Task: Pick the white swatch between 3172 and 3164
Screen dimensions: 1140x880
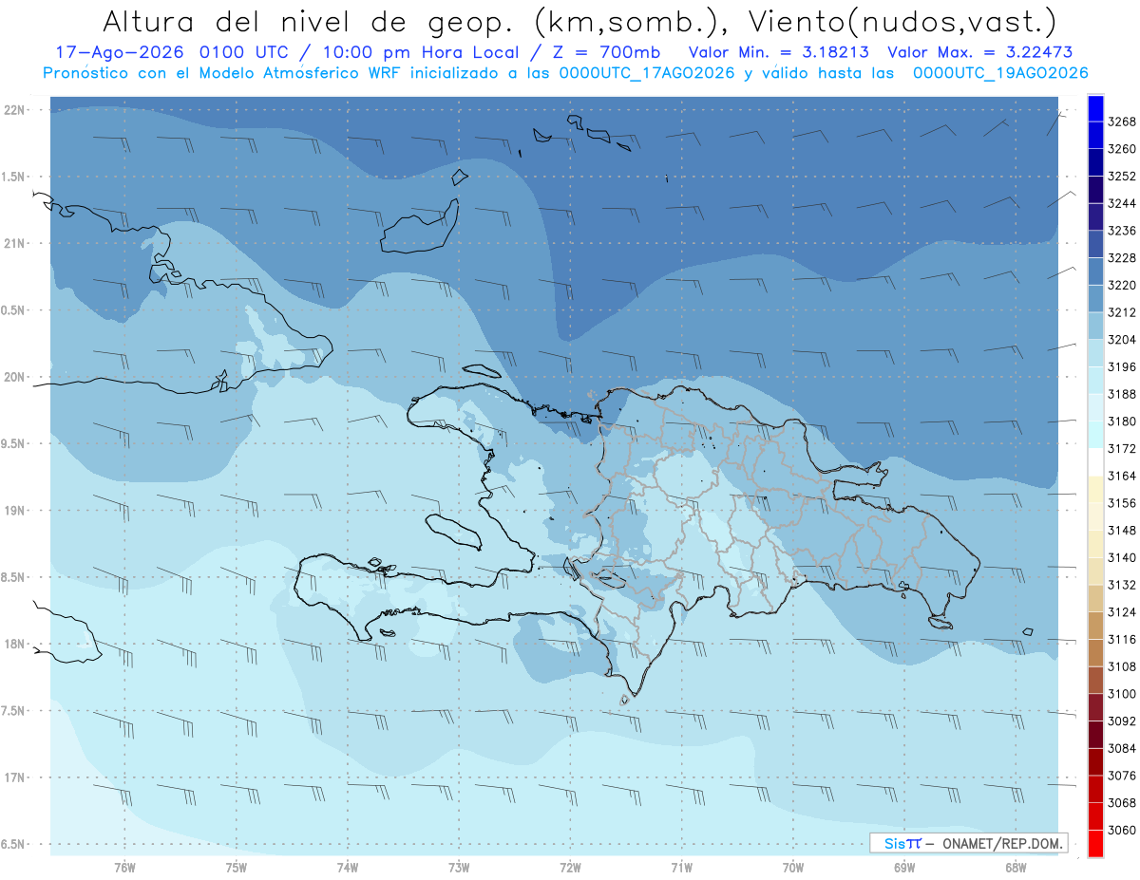Action: 1095,461
